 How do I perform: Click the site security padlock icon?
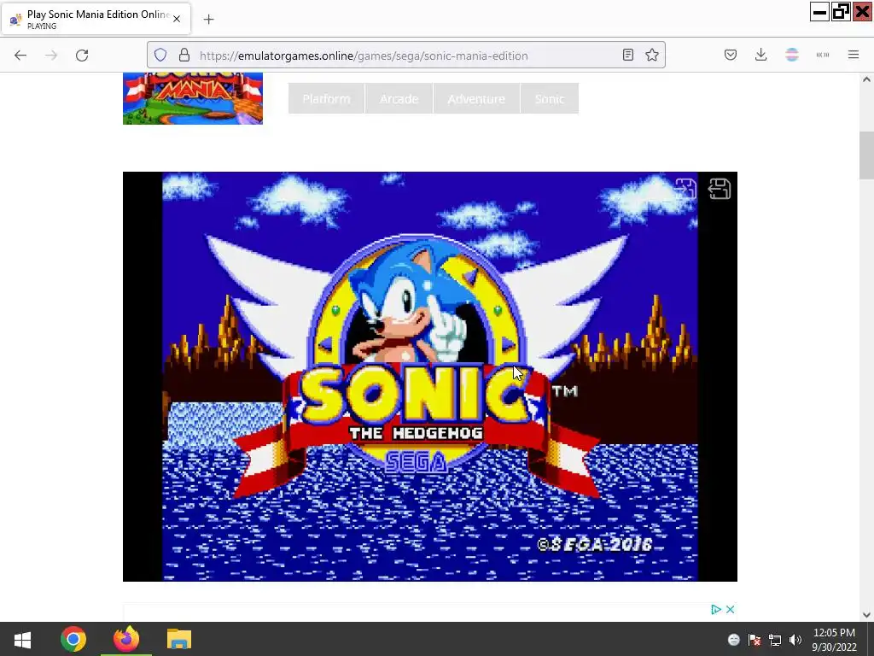pos(184,55)
